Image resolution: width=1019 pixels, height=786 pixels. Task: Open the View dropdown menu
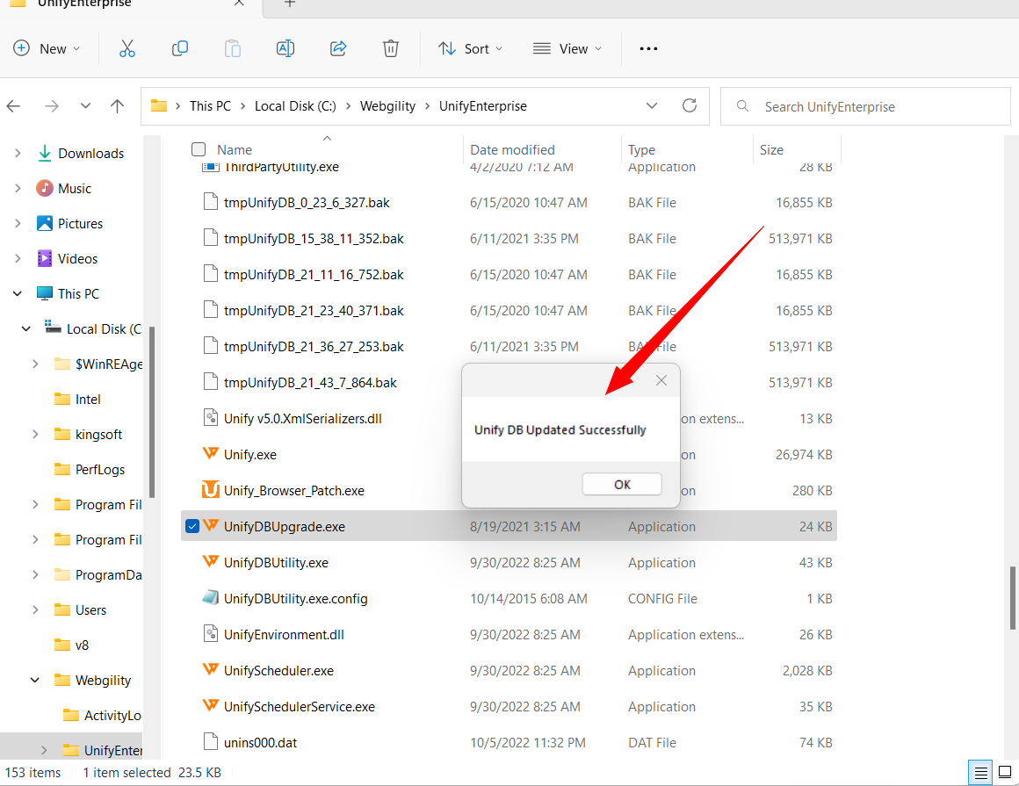(x=567, y=48)
